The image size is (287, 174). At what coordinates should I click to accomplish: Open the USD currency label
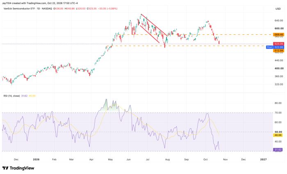(278, 9)
